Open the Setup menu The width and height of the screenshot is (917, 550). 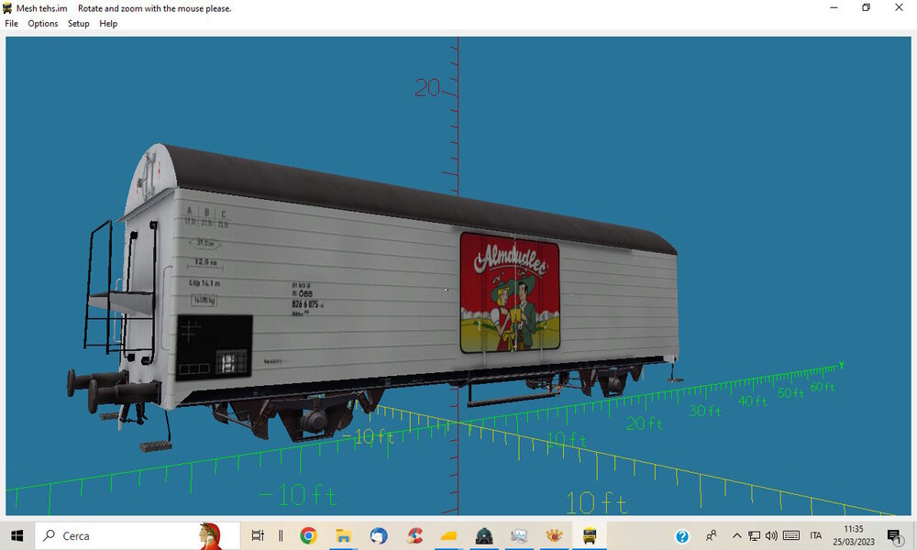point(78,24)
